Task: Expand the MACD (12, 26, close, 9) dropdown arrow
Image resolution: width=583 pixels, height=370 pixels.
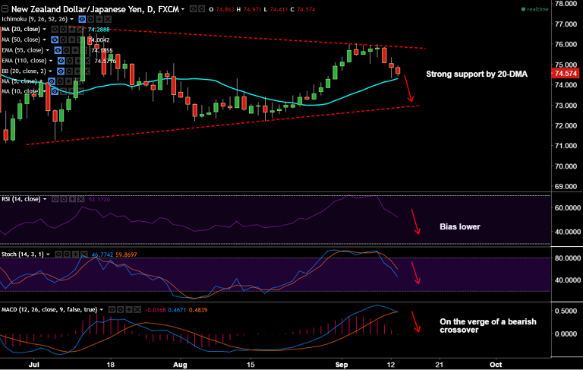Action: click(102, 309)
